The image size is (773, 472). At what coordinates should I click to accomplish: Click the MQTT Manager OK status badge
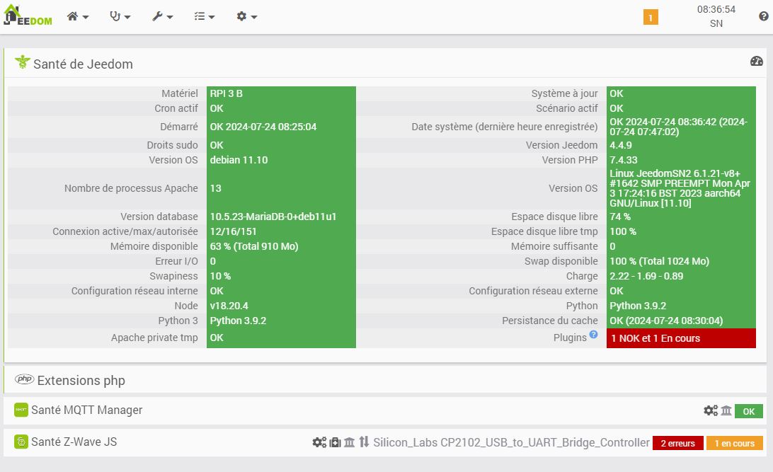pyautogui.click(x=748, y=411)
